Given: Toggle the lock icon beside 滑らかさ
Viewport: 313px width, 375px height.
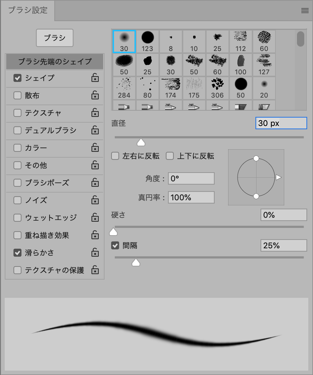Looking at the screenshot, I should click(x=95, y=253).
